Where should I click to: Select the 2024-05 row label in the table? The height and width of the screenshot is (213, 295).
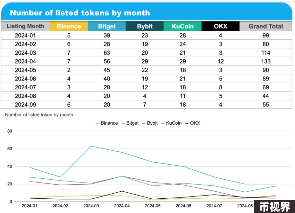click(25, 70)
